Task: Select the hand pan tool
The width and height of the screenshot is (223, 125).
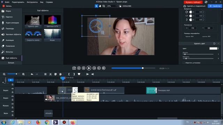Action: (x=100, y=6)
